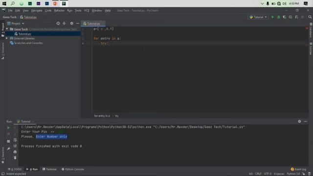Select Tutorial.py in the project tree

click(24, 34)
